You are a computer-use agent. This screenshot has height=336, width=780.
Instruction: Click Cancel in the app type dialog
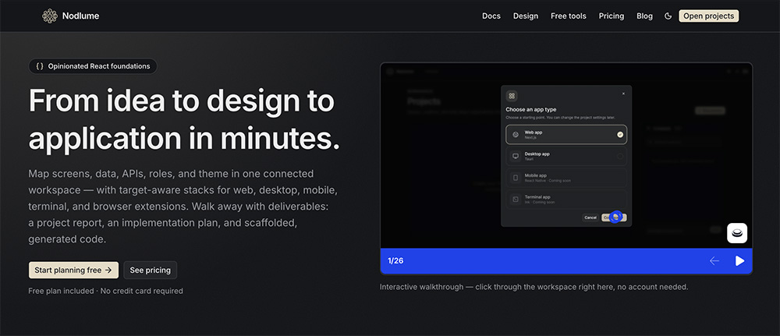click(x=590, y=218)
